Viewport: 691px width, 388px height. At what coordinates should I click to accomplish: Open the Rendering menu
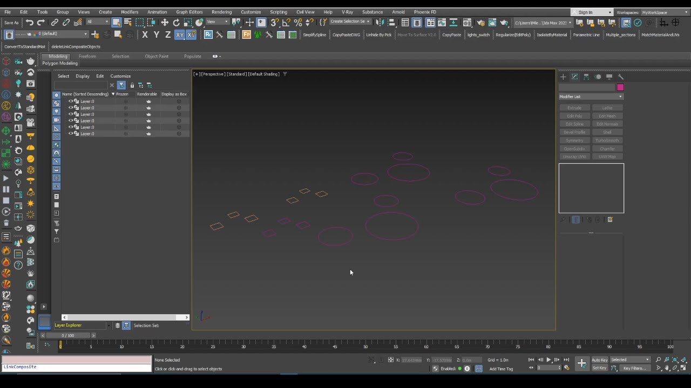tap(221, 11)
